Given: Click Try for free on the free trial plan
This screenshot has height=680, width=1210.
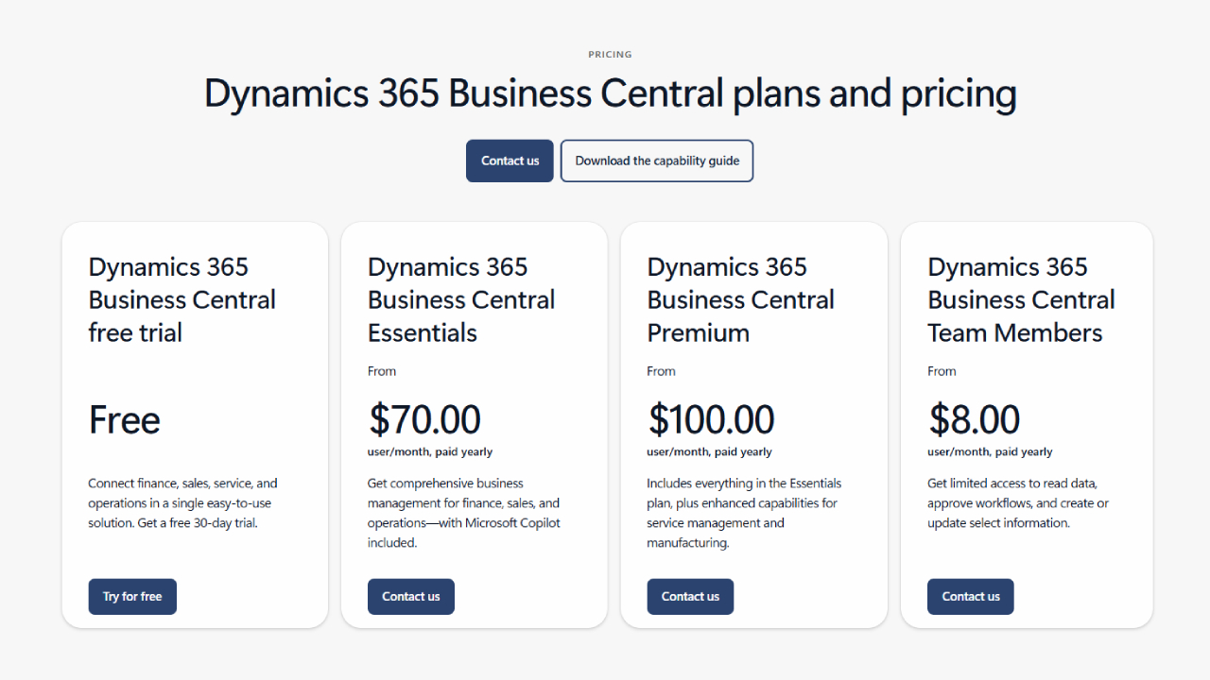Looking at the screenshot, I should pos(132,596).
